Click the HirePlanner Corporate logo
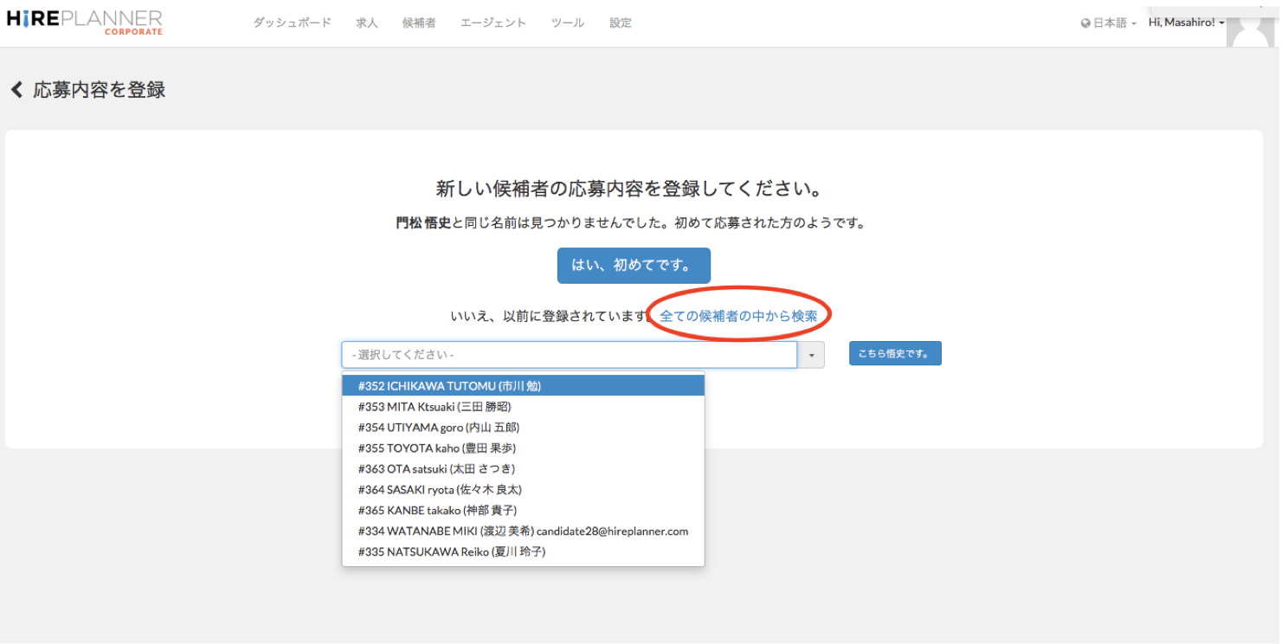Screen dimensions: 1281x644 pos(85,22)
